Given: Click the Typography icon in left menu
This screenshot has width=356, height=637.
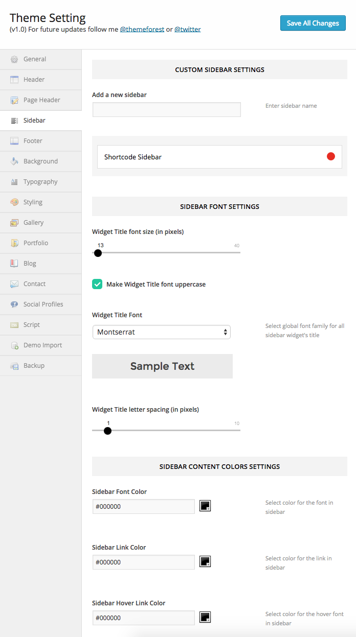Looking at the screenshot, I should 14,182.
